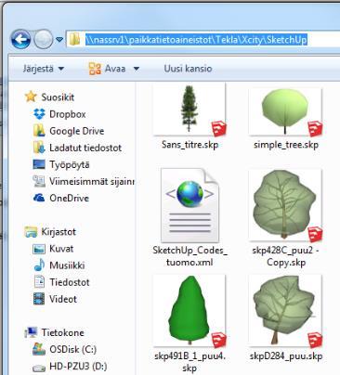Click the OneDrive cloud icon
340x375 pixels.
click(x=39, y=198)
